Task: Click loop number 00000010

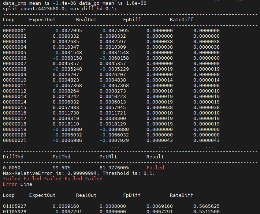Action: point(15,80)
